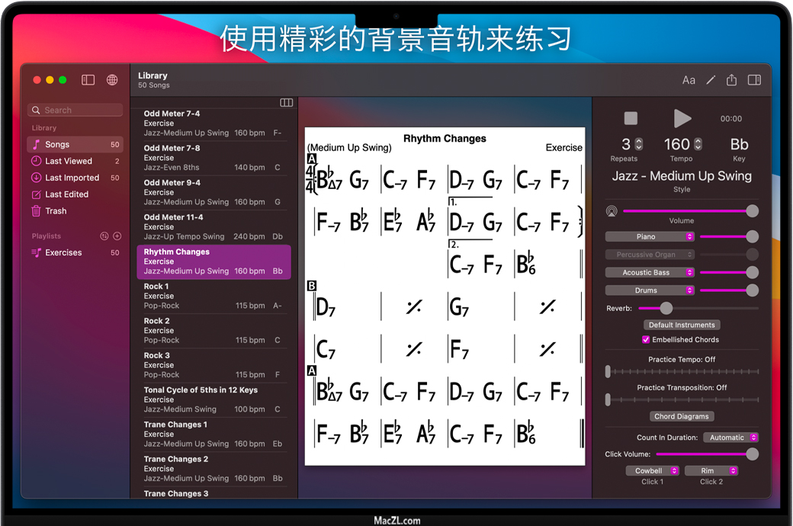Click the Default Instruments button
This screenshot has height=526, width=793.
682,326
